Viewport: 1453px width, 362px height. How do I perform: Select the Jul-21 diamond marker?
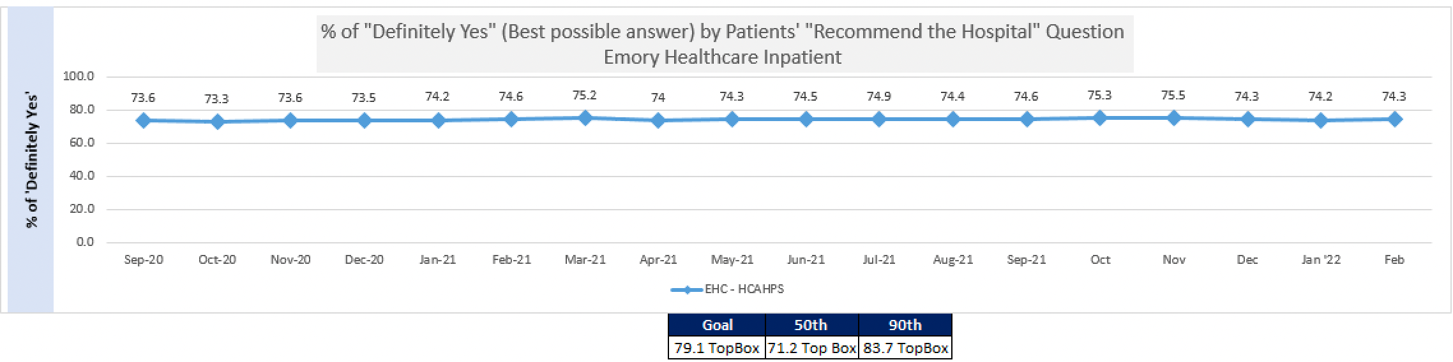click(879, 119)
